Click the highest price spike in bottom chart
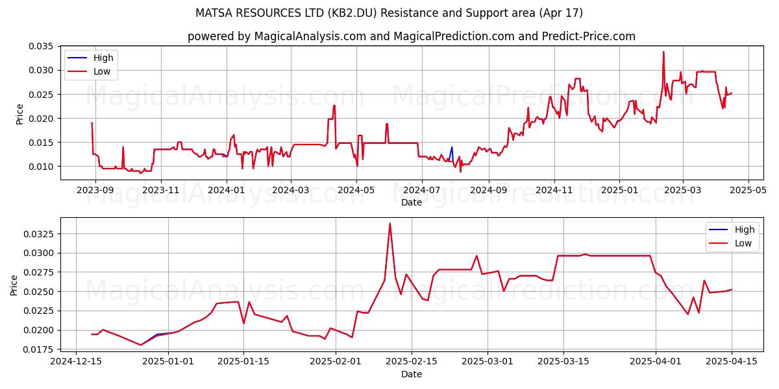 point(389,224)
